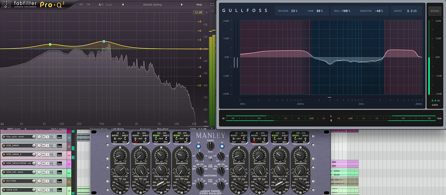Select VOX_MOJA KREW track name field
446x195 pixels.
[19, 163]
